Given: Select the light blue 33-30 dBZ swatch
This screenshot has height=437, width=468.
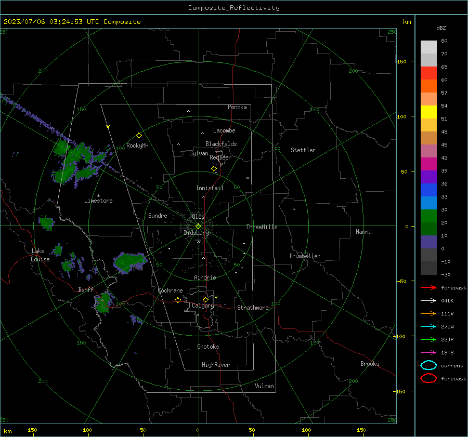Looking at the screenshot, I should 428,203.
